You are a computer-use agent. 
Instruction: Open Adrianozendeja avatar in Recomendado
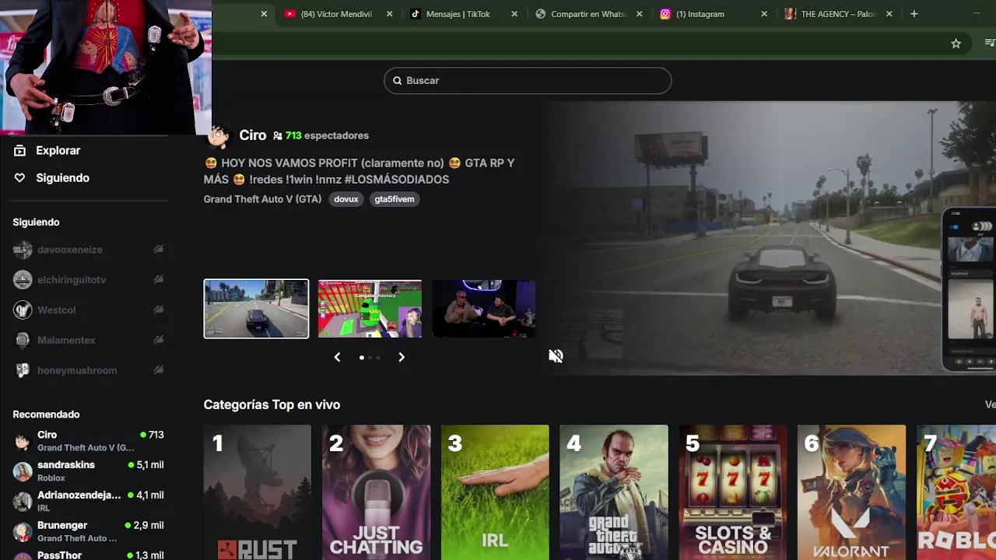(23, 501)
